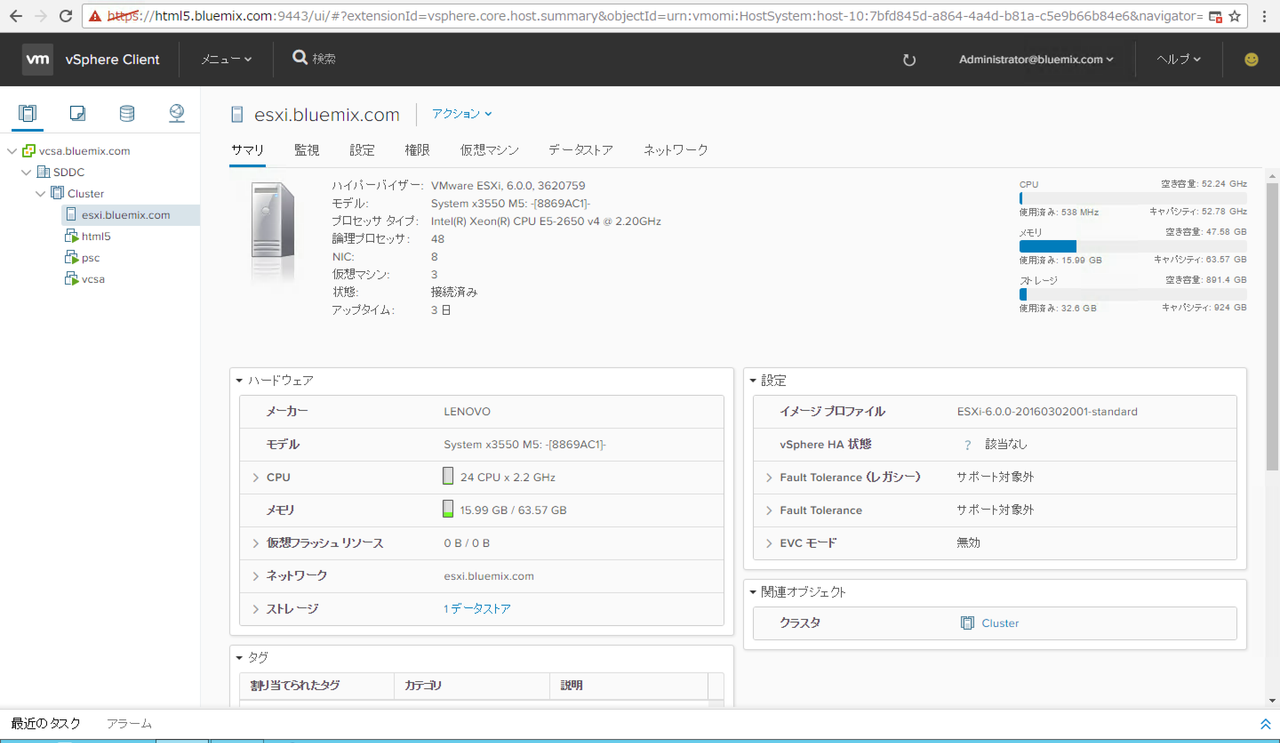Open the 1 データストア link
The height and width of the screenshot is (743, 1280).
click(x=476, y=608)
